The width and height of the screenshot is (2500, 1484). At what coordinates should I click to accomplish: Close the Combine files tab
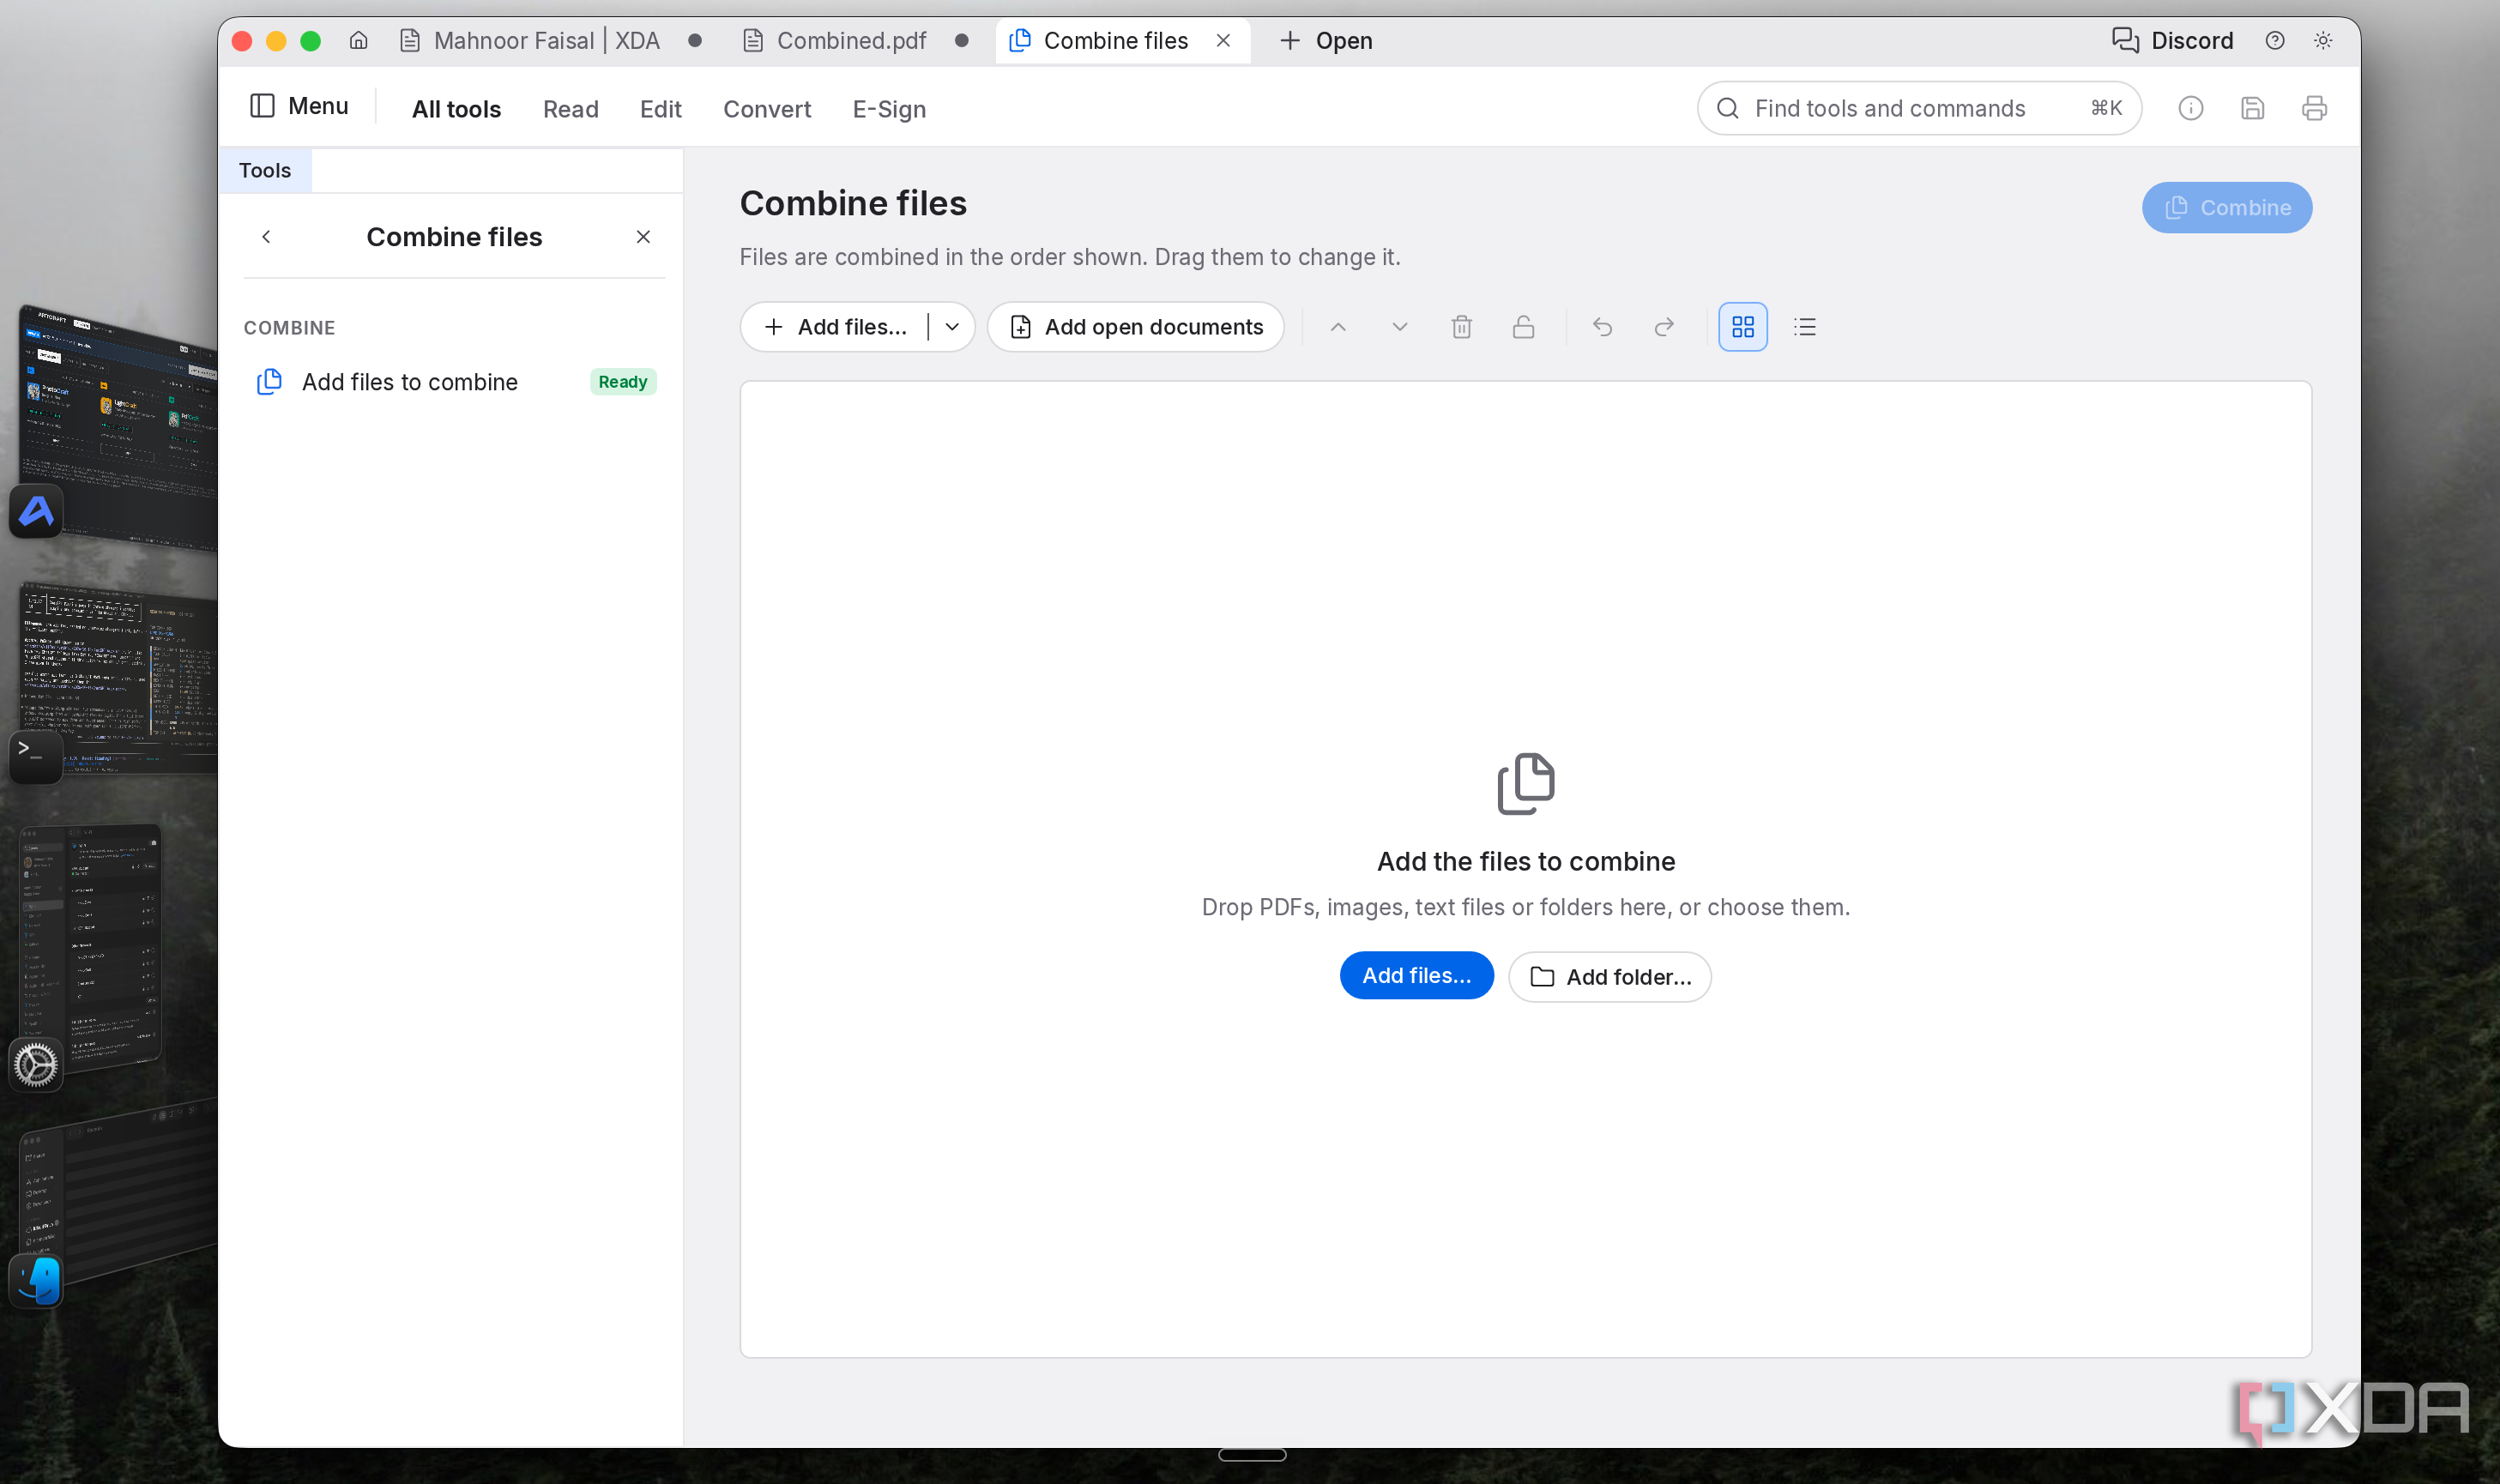point(1223,41)
